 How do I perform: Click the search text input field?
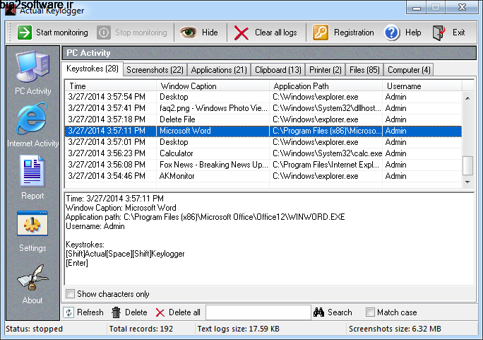(258, 312)
